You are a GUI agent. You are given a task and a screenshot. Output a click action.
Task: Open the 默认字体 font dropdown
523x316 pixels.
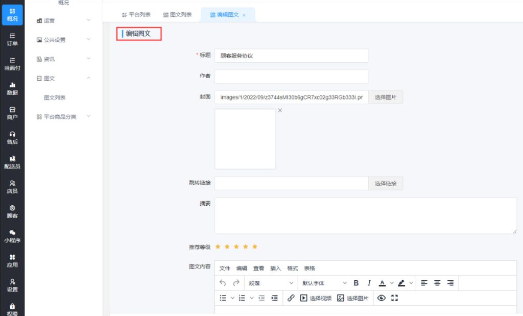[324, 283]
